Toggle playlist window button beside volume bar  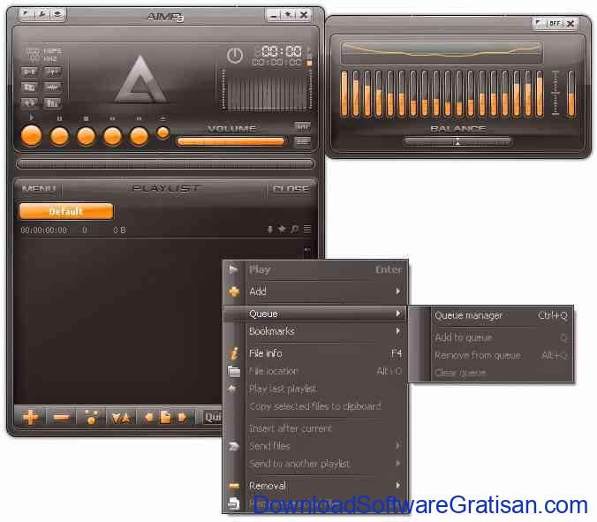tap(303, 142)
